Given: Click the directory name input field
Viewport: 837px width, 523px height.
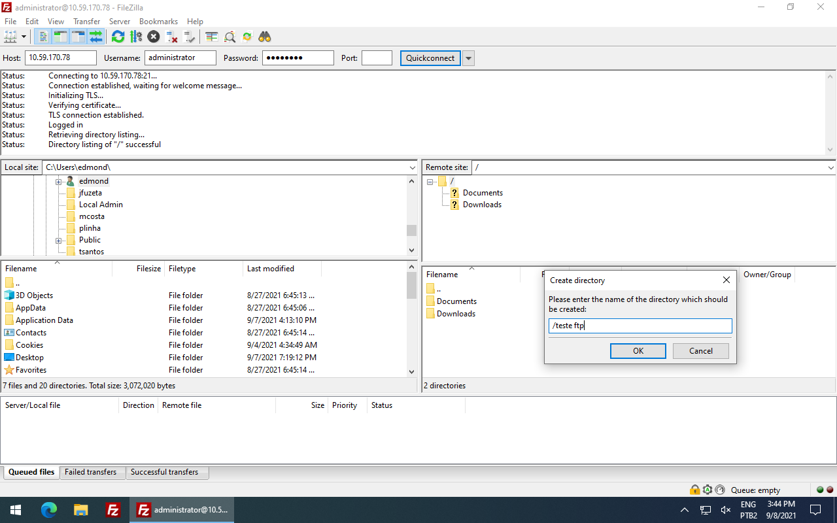Looking at the screenshot, I should [x=640, y=326].
